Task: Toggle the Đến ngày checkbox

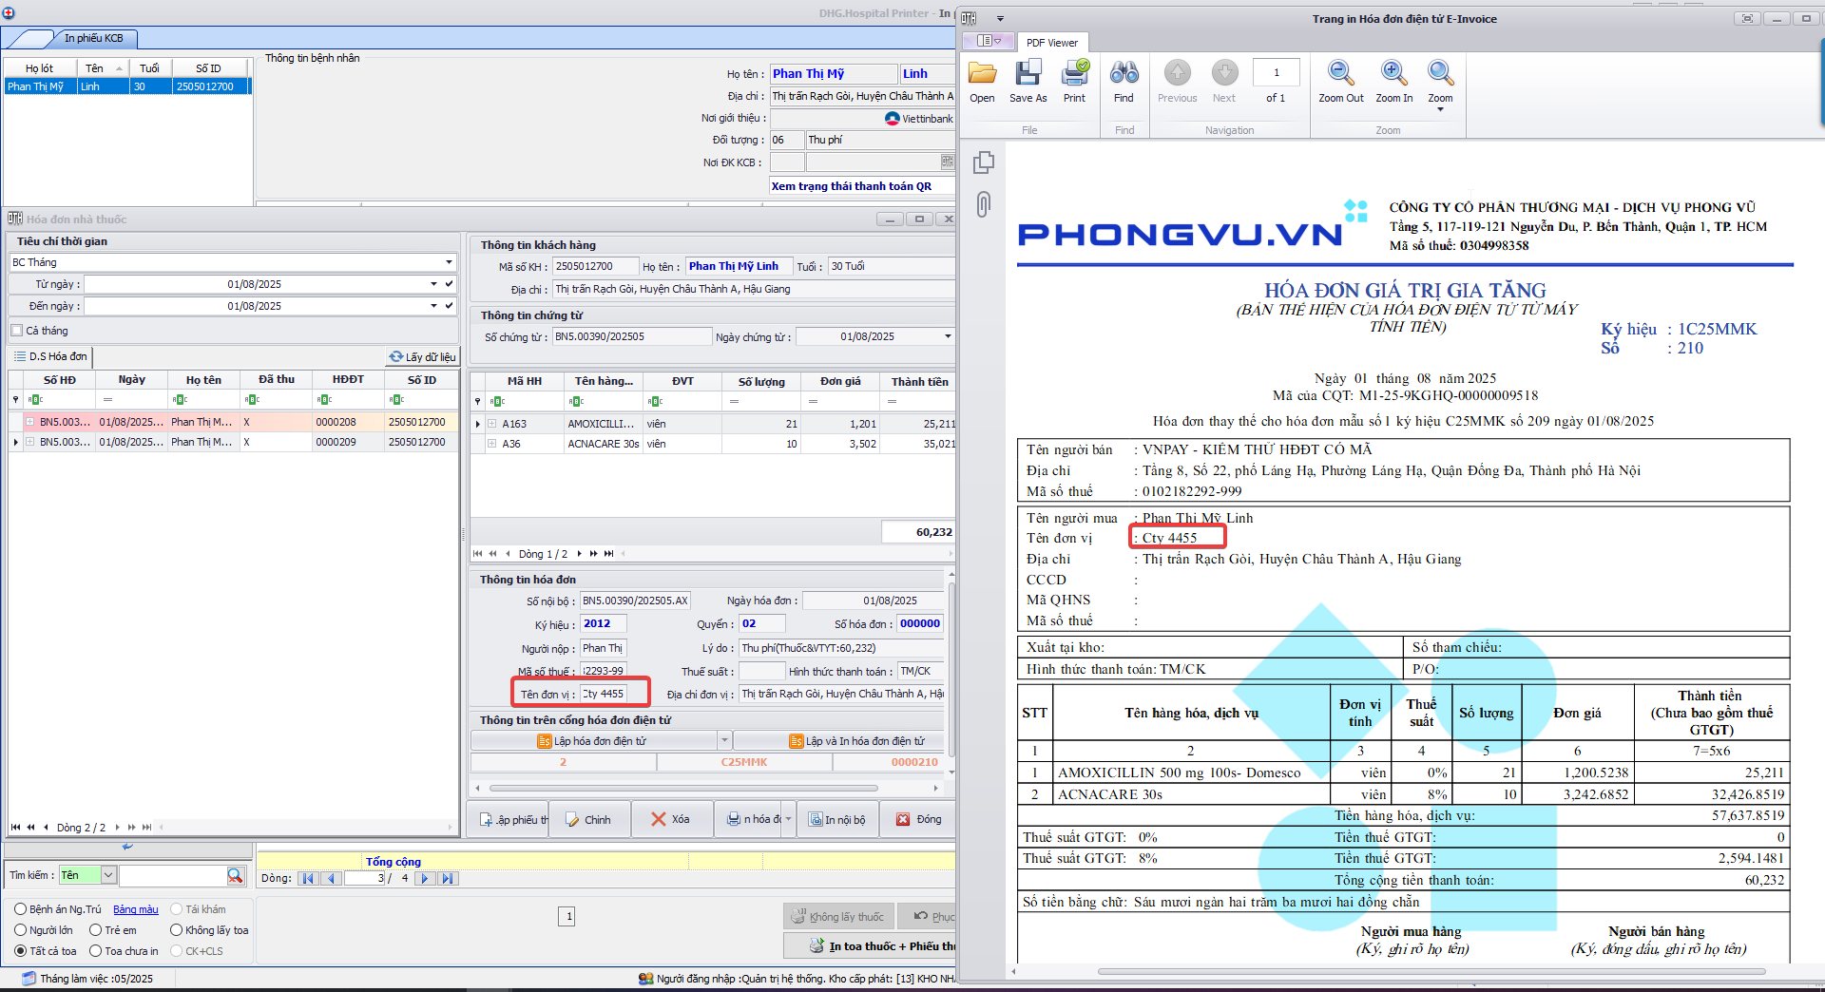Action: pyautogui.click(x=449, y=306)
